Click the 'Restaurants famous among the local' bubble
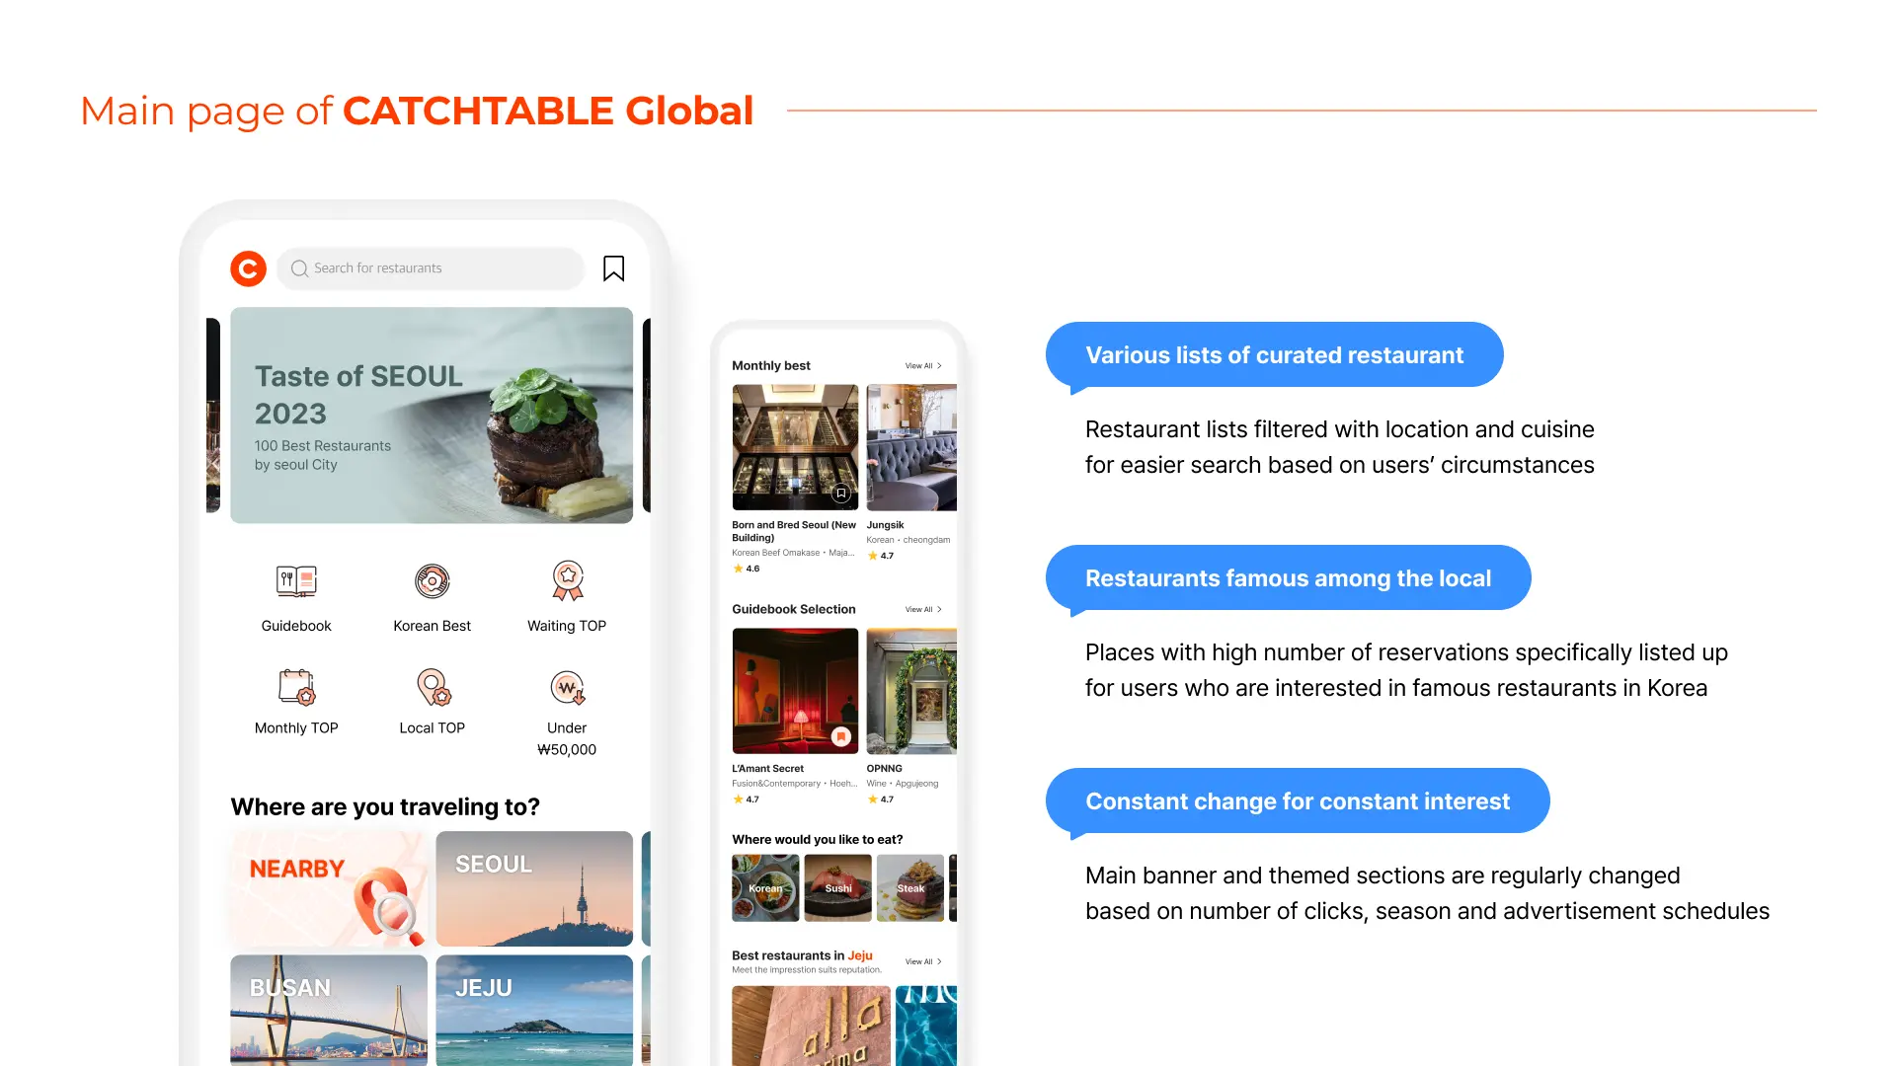This screenshot has height=1066, width=1896. pos(1288,578)
